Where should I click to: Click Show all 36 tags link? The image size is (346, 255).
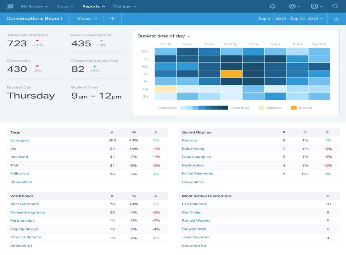point(21,182)
